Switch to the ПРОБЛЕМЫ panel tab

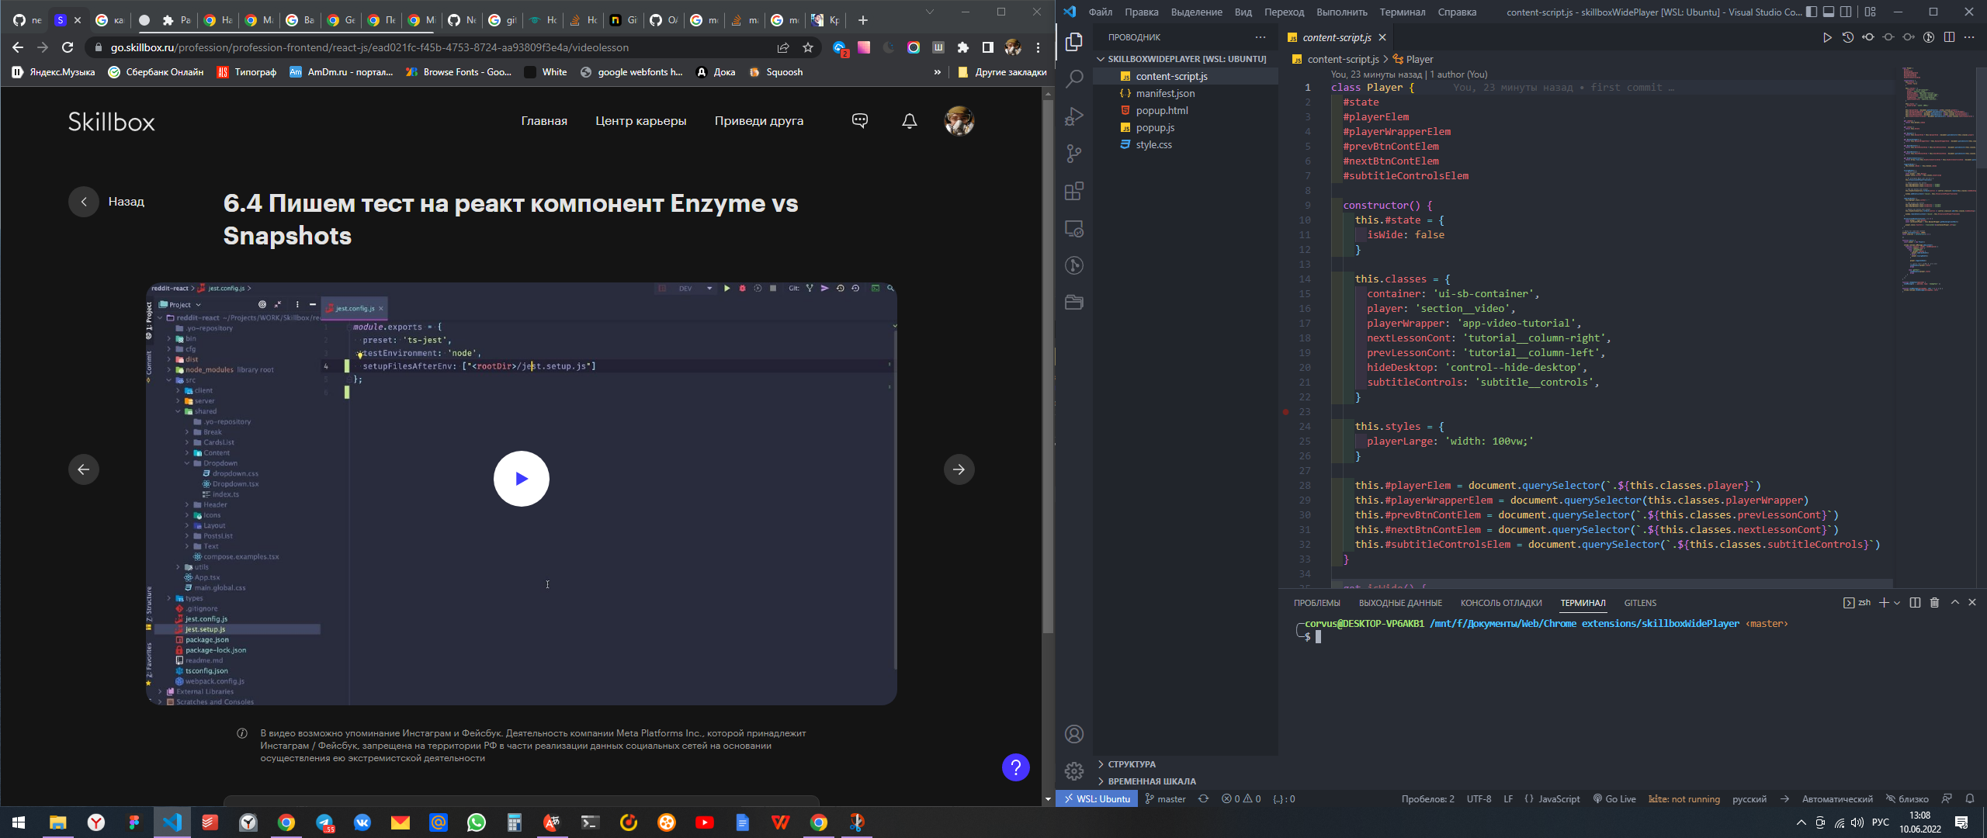pos(1316,603)
